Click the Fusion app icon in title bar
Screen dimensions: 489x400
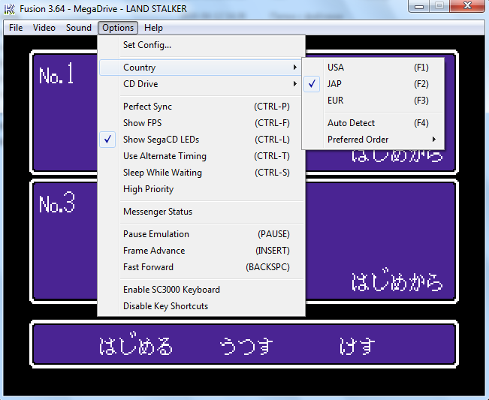pyautogui.click(x=9, y=9)
